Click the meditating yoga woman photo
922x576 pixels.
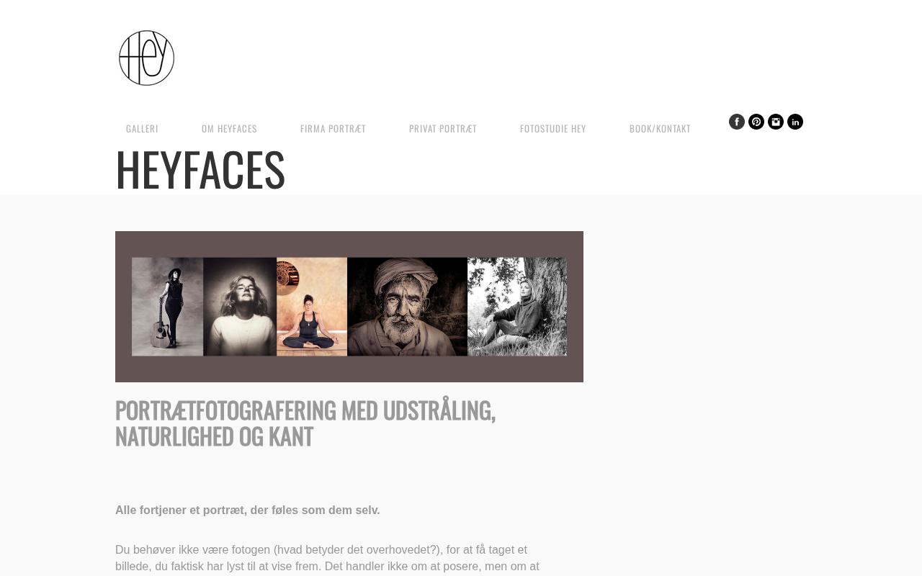[312, 307]
